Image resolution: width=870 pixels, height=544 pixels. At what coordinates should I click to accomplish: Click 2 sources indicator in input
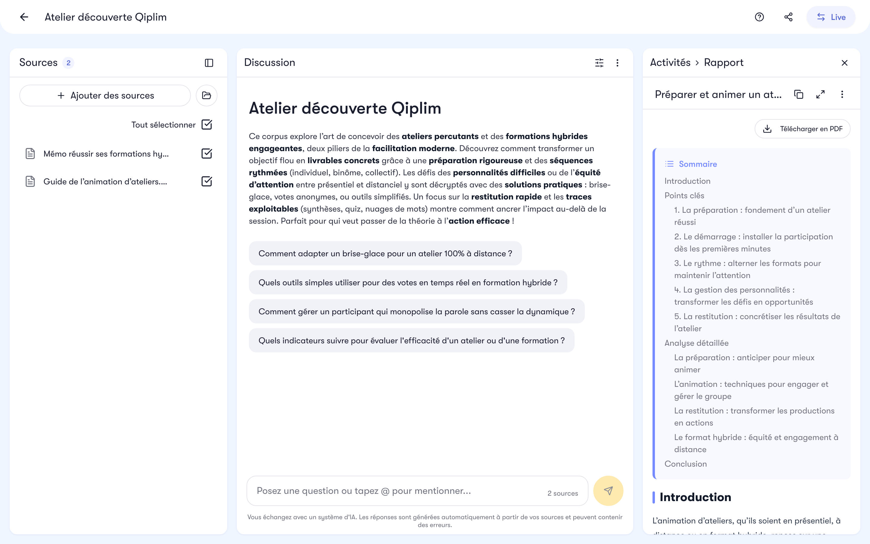click(562, 493)
